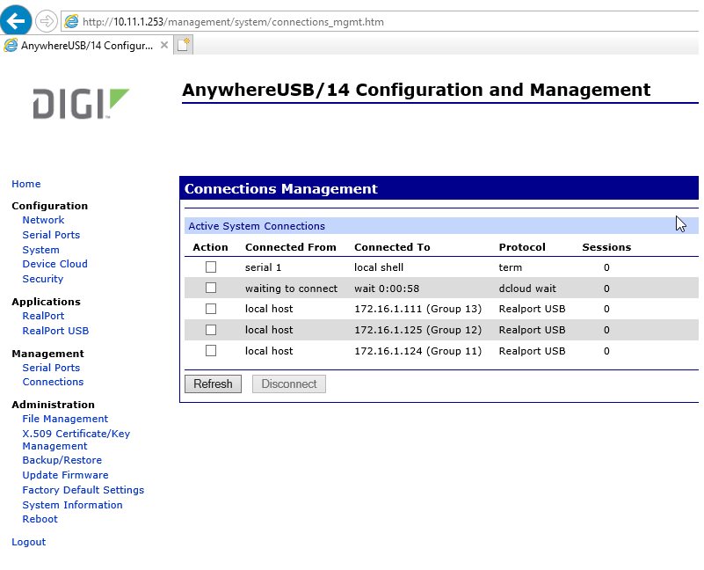
Task: Click the 'Connected From' column header
Action: coord(291,247)
